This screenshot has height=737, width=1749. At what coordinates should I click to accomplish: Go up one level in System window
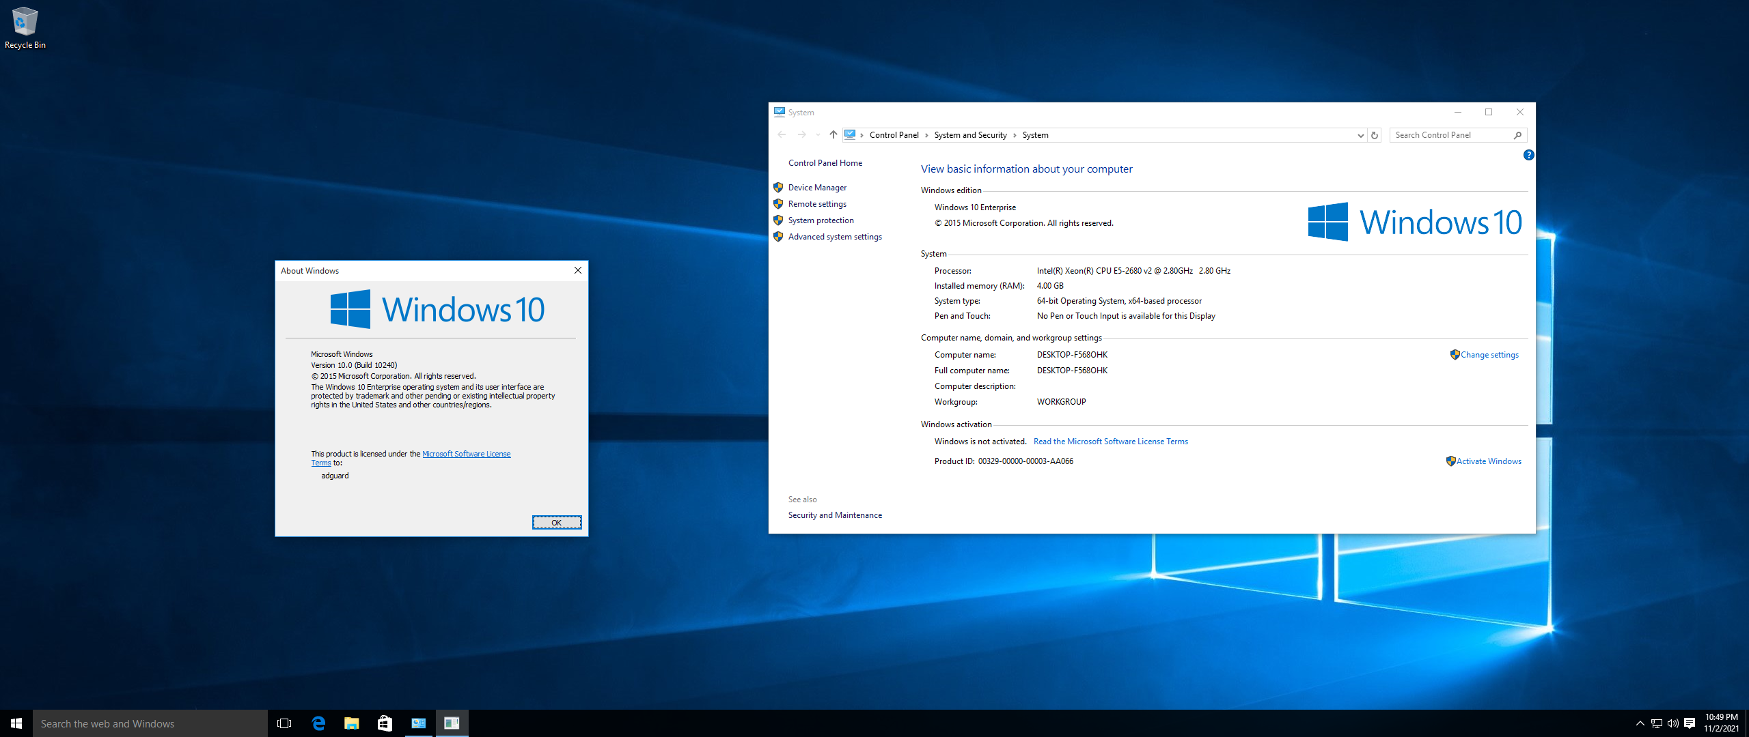coord(834,134)
